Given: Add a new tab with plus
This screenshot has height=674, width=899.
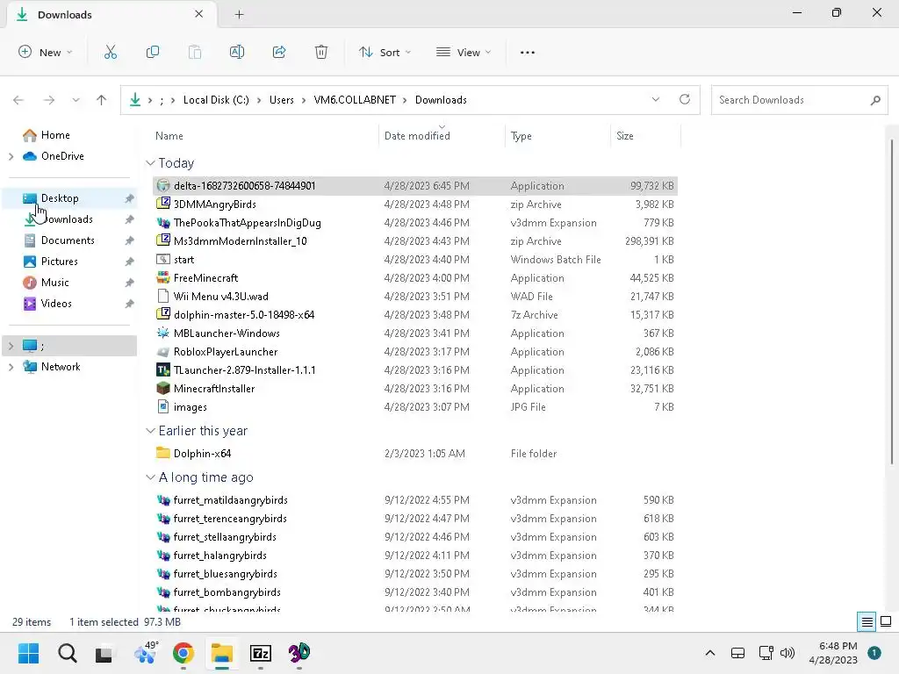Looking at the screenshot, I should coord(239,14).
